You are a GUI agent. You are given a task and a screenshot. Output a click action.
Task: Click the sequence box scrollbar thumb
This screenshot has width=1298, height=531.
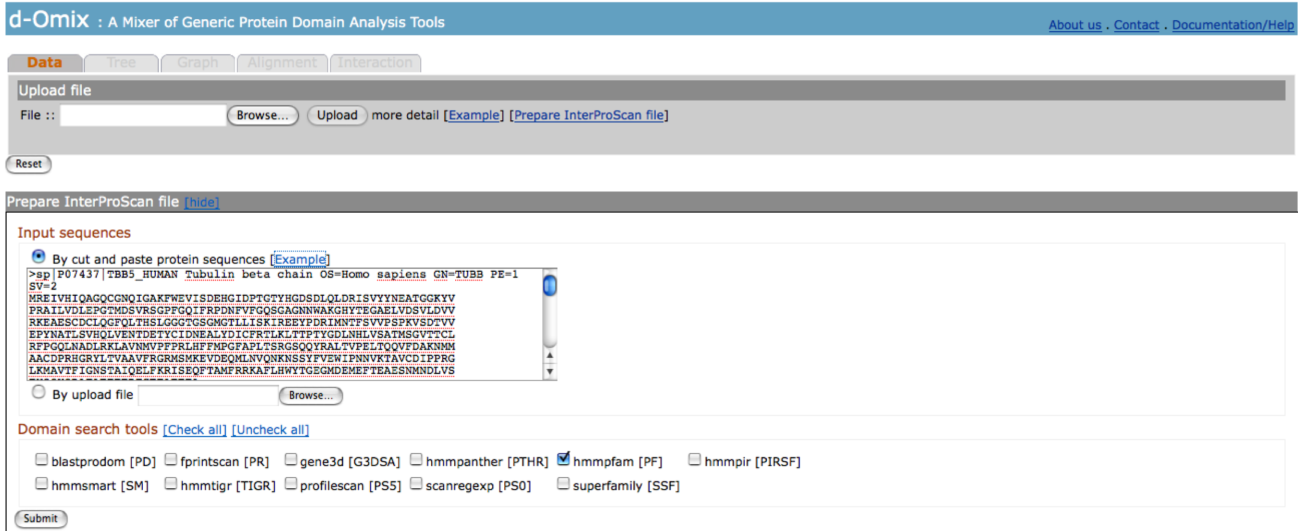point(550,286)
